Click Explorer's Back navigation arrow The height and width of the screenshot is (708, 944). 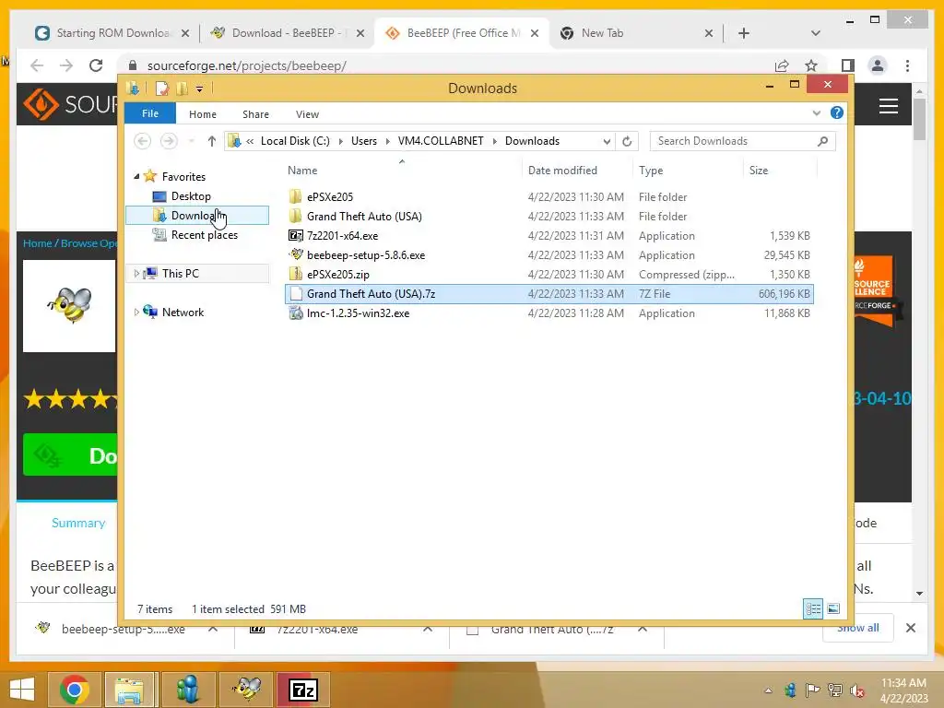(143, 141)
